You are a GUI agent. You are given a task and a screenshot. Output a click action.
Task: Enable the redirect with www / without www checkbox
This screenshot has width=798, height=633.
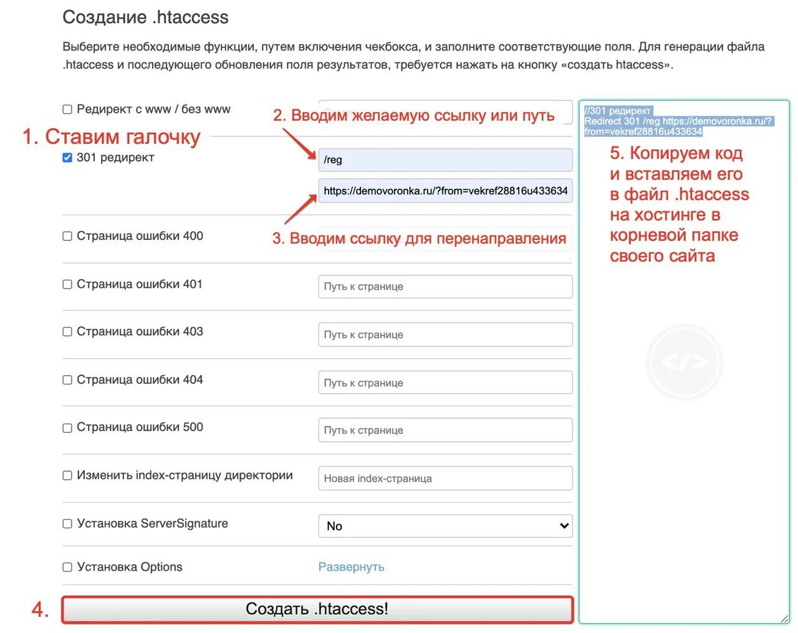pos(67,110)
